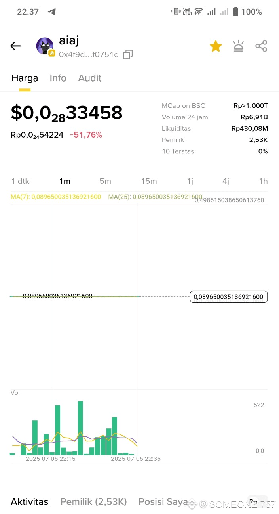The image size is (279, 514).
Task: Copy the contract address icon
Action: click(x=127, y=55)
